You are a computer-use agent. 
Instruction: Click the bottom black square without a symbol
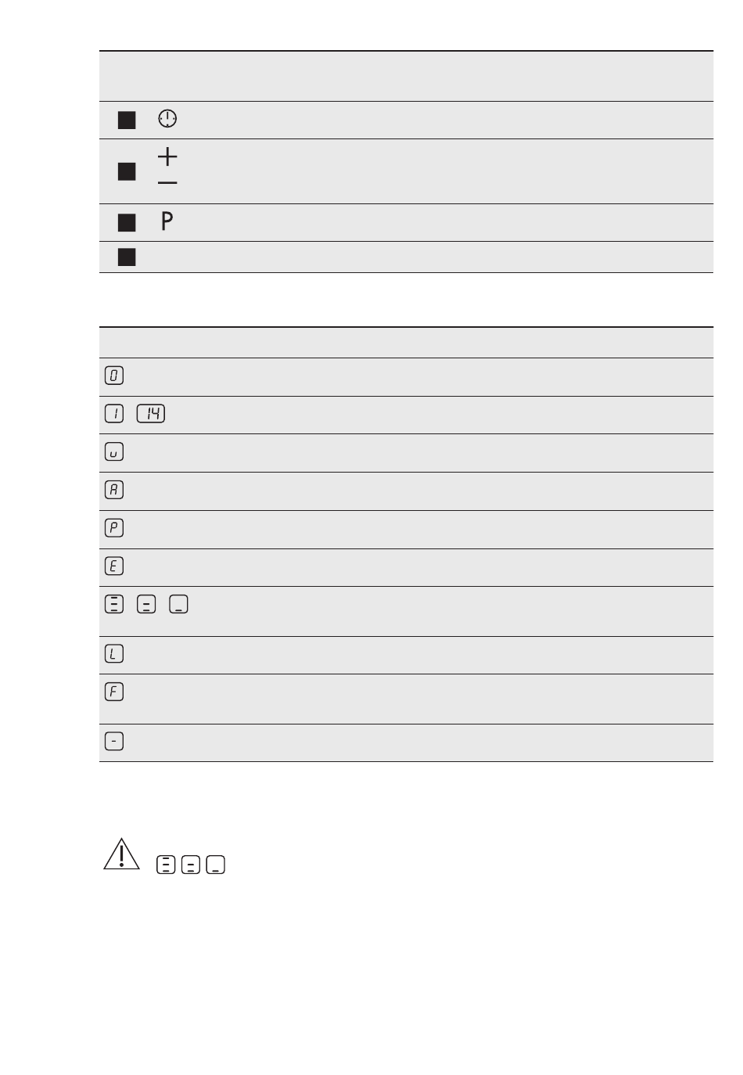(127, 257)
